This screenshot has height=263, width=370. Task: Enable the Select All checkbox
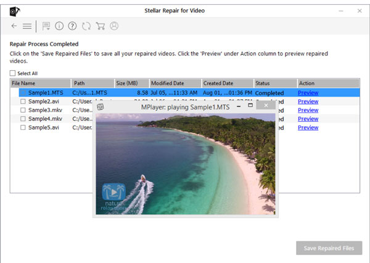point(13,73)
